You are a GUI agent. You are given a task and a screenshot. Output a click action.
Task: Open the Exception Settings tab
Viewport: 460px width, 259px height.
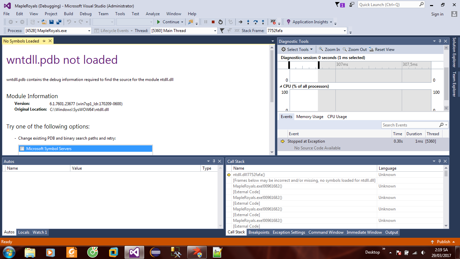coord(289,232)
